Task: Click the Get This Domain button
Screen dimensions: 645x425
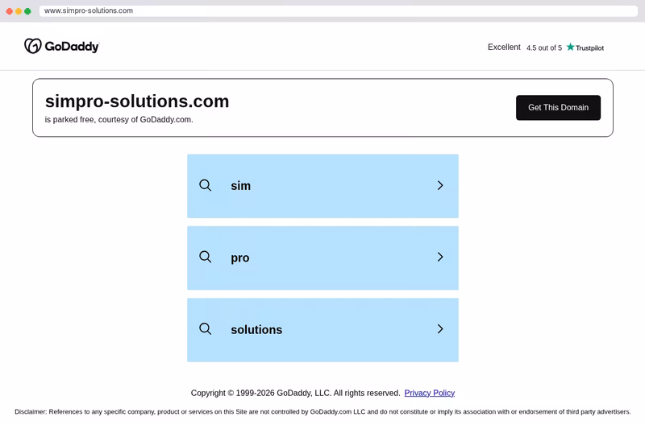Action: tap(558, 108)
